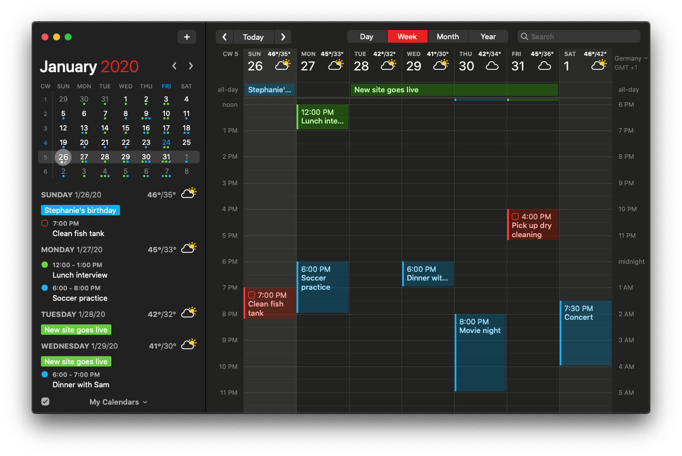Switch to Month view
This screenshot has width=682, height=456.
pyautogui.click(x=448, y=36)
